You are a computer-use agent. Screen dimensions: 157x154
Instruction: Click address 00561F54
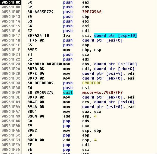(11, 145)
